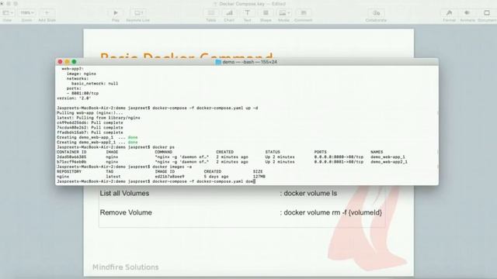The width and height of the screenshot is (497, 279).
Task: Click the slide title 'Basic Docker Command'
Action: (x=186, y=55)
